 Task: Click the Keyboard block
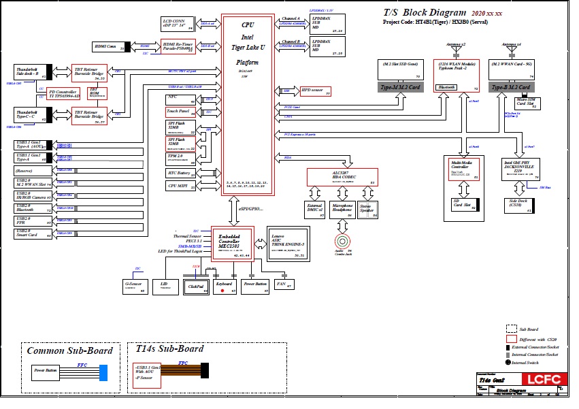point(225,287)
